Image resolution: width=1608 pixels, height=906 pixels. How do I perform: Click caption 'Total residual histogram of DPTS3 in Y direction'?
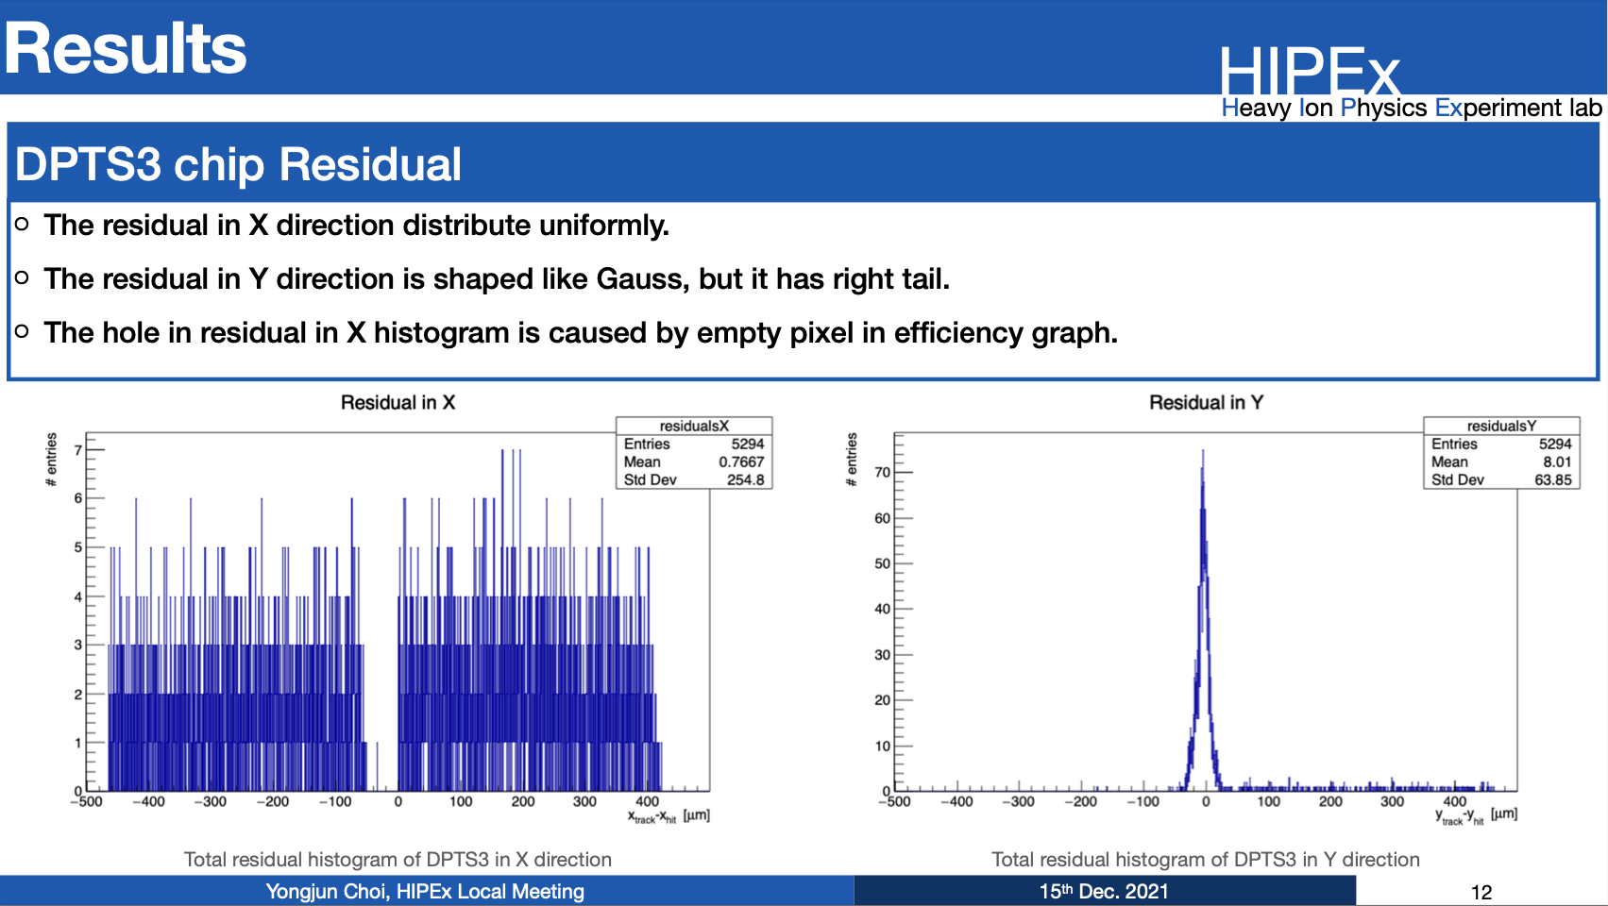[x=1206, y=860]
